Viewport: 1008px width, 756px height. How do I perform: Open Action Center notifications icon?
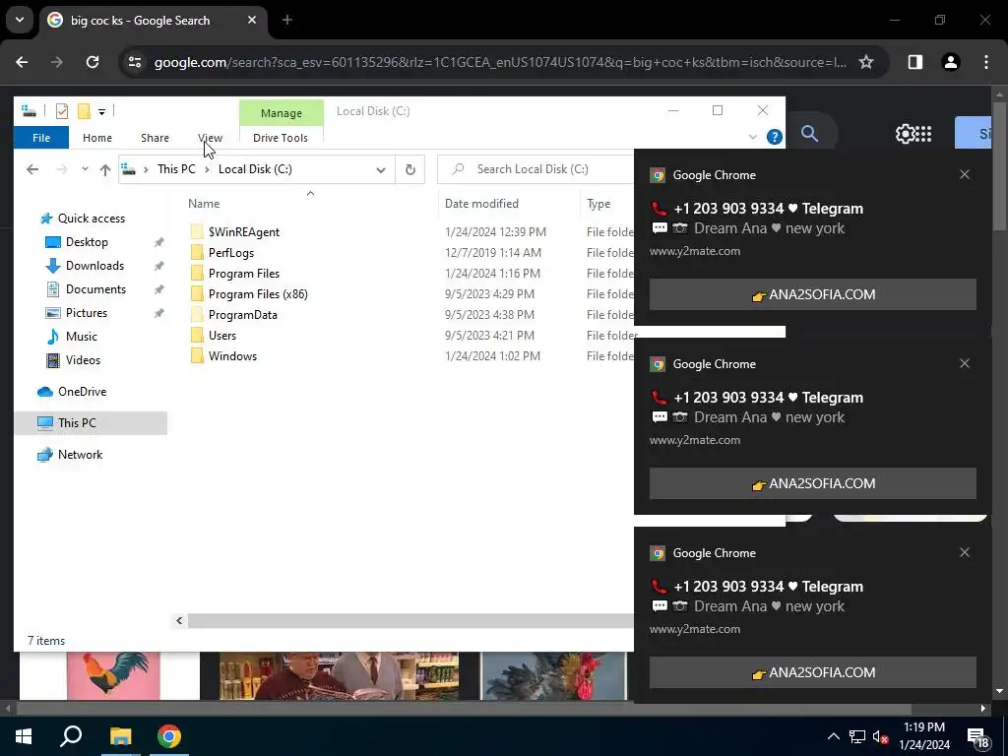(978, 737)
